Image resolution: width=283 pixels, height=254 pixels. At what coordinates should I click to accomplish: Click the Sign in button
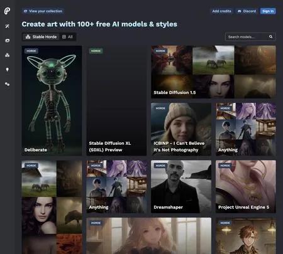point(268,11)
